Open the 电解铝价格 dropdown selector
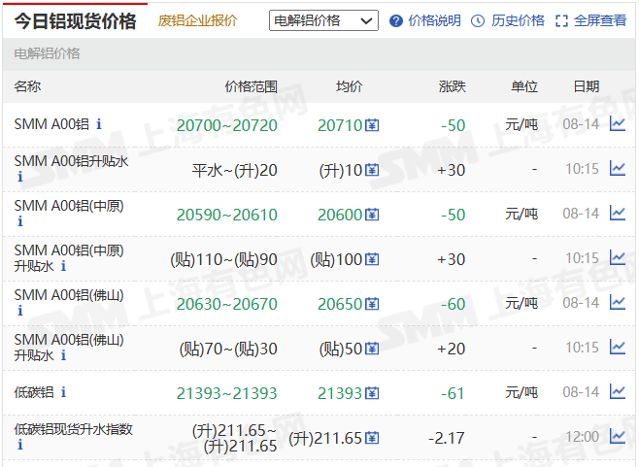Image resolution: width=639 pixels, height=467 pixels. point(323,20)
